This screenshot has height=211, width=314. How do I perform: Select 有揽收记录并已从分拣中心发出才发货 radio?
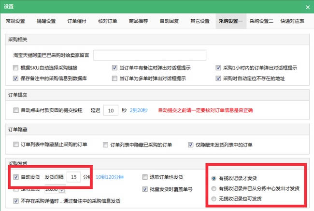click(214, 188)
